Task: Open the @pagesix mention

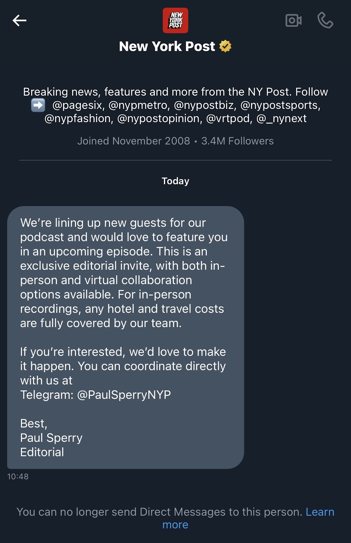Action: click(78, 105)
